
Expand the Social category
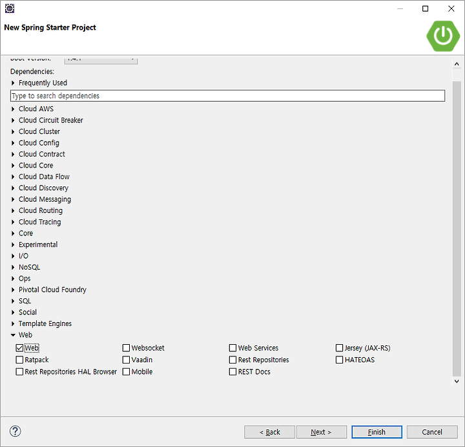tap(13, 312)
